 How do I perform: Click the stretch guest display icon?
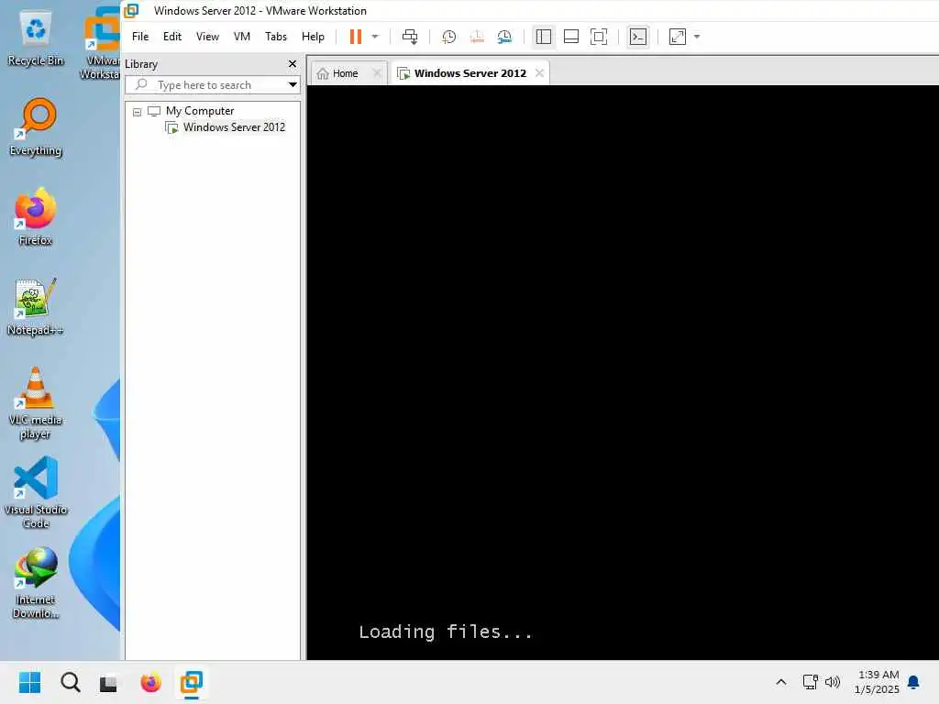pyautogui.click(x=678, y=37)
